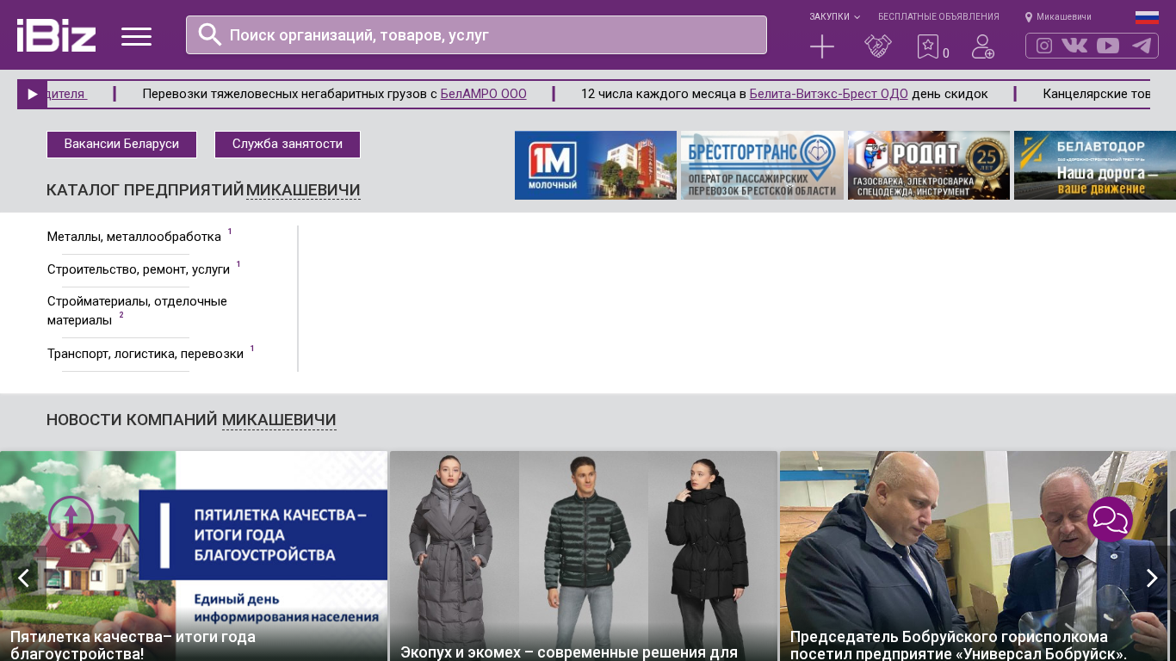Show previous news slide
This screenshot has width=1176, height=661.
23,578
